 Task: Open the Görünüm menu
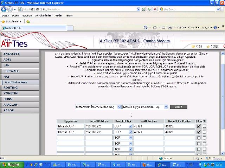click(27, 15)
